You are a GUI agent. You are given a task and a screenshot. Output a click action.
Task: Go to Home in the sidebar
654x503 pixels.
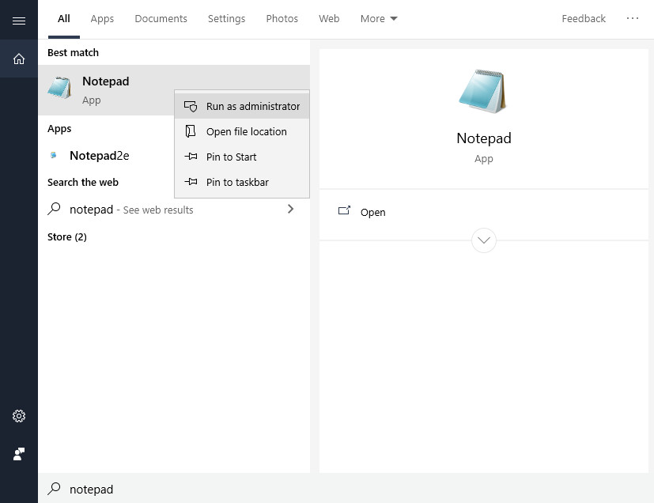click(19, 59)
